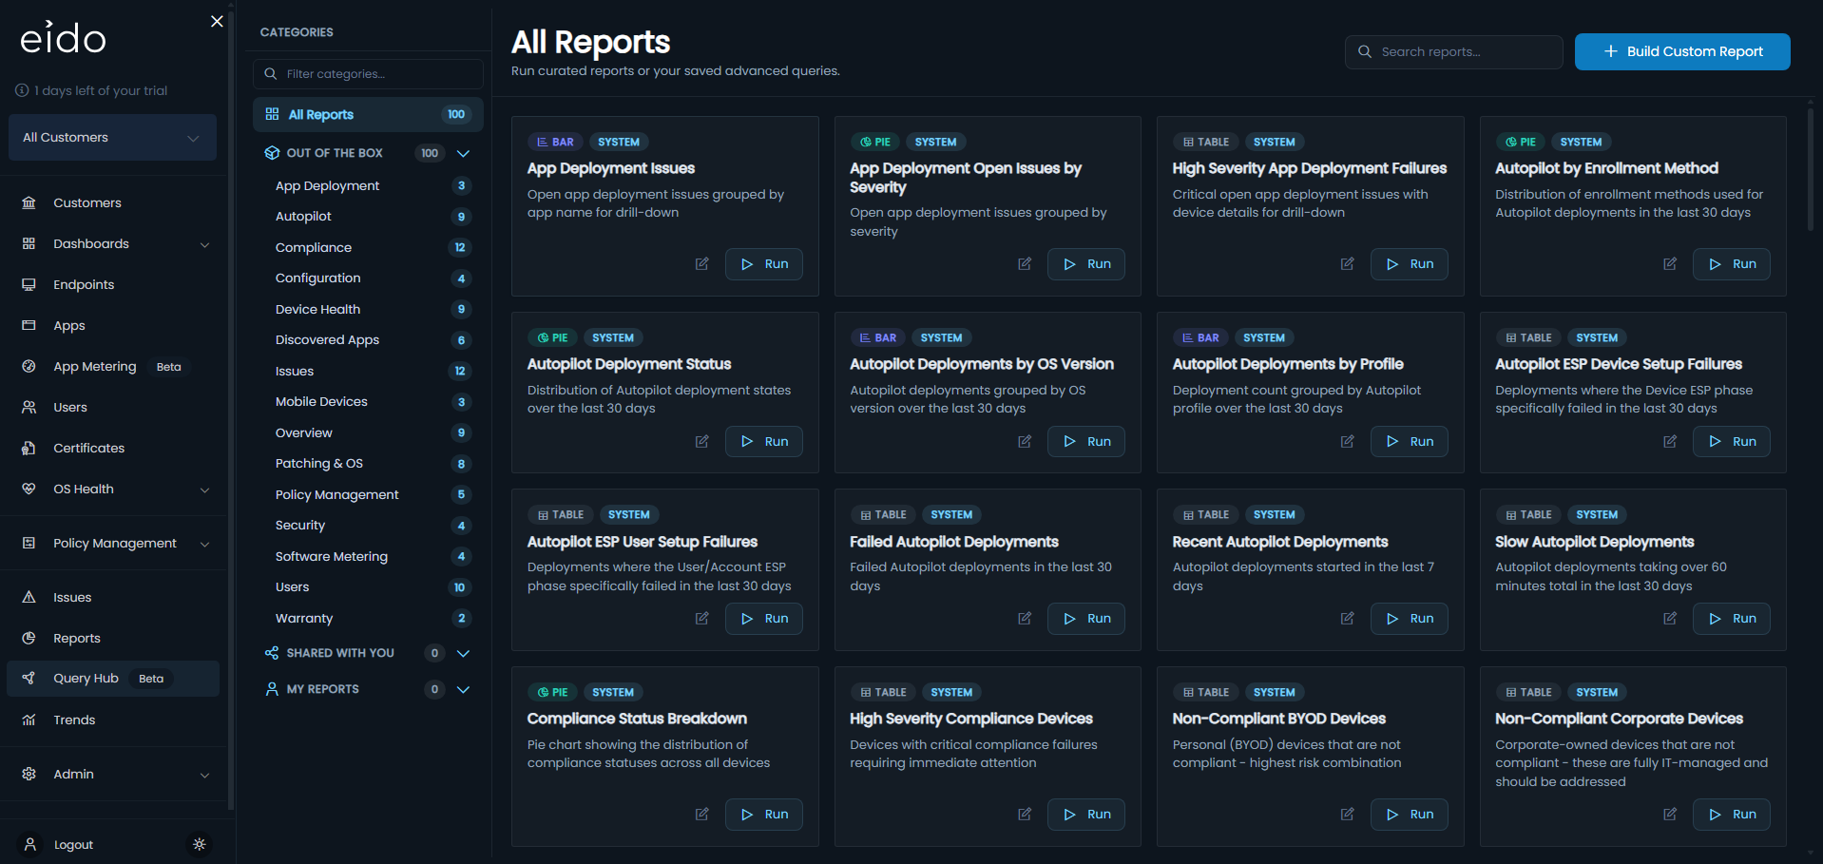
Task: Edit Autopilot Deployments by OS Version
Action: (x=1025, y=441)
